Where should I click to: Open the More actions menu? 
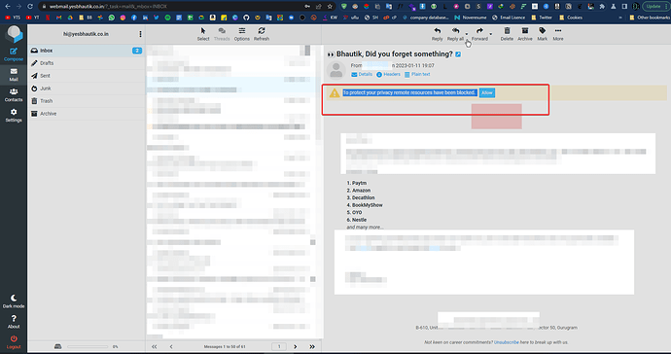point(558,34)
